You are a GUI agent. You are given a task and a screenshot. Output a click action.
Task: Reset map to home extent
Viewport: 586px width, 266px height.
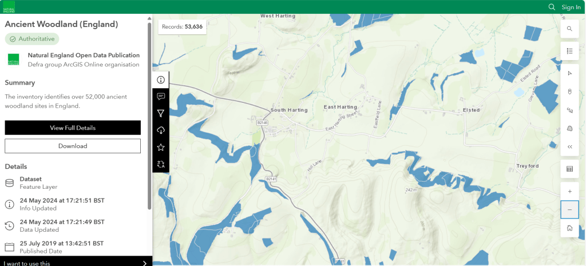coord(569,228)
